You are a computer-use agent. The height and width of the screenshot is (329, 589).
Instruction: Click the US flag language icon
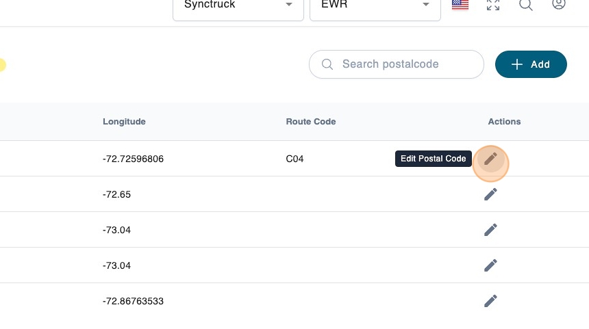tap(460, 5)
